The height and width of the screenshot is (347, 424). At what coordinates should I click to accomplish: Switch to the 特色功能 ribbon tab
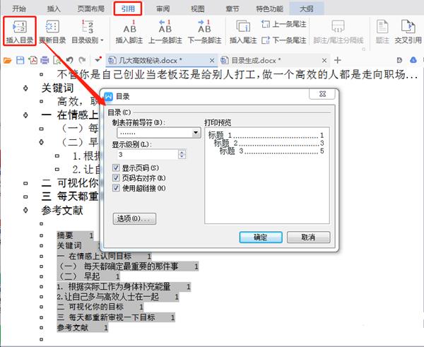270,8
